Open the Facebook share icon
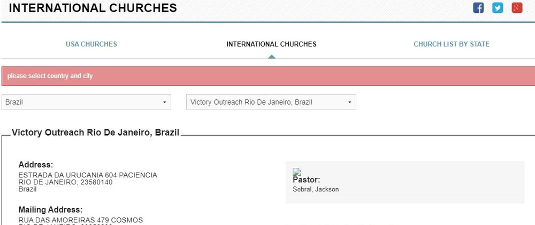The width and height of the screenshot is (535, 225). [x=478, y=7]
